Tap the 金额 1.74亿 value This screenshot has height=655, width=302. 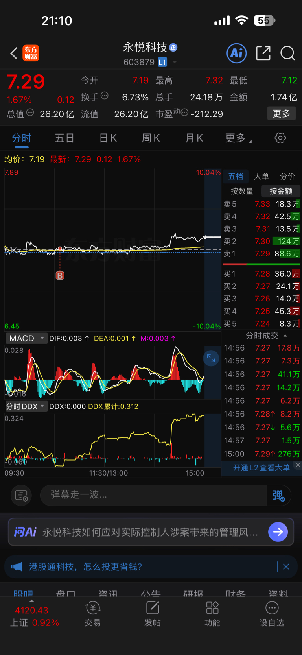click(x=284, y=97)
